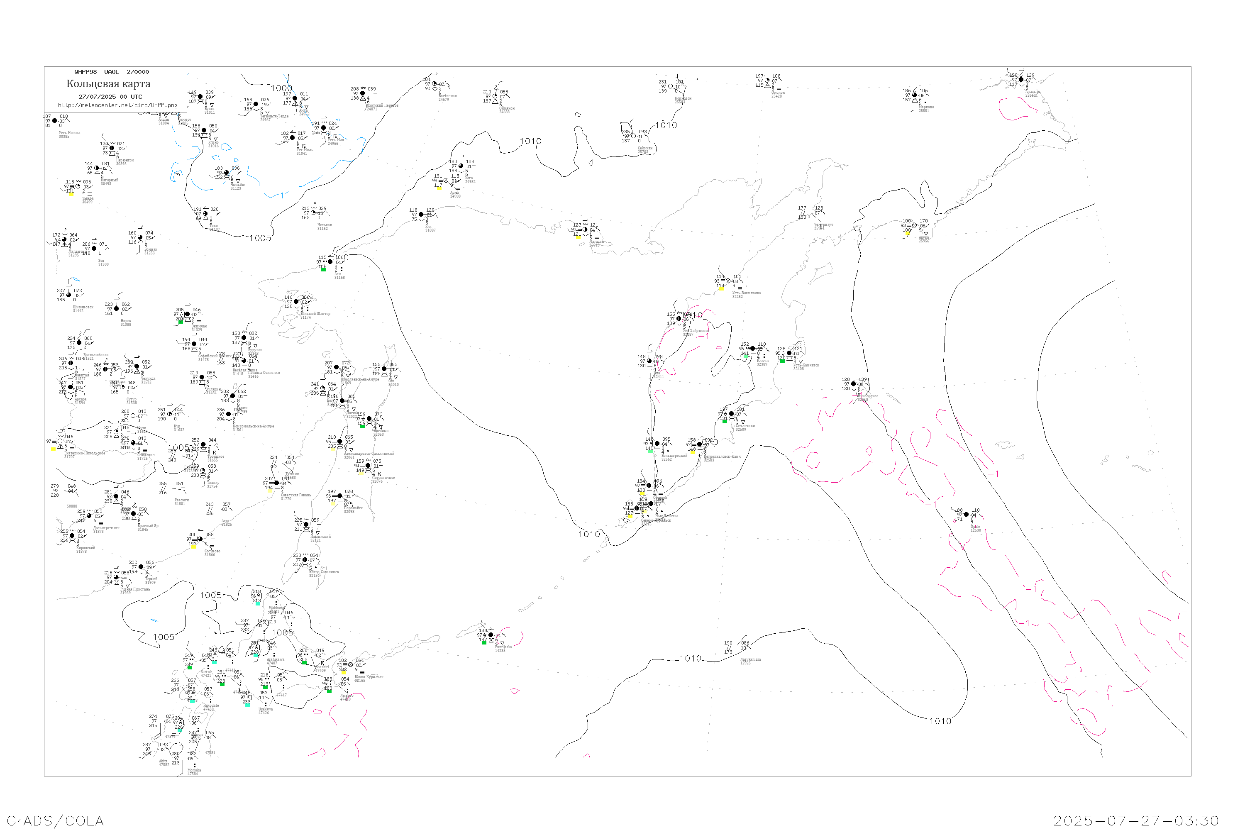The width and height of the screenshot is (1245, 830).
Task: Click the Усть-Воямполка obscured sky symbol
Action: click(x=728, y=281)
